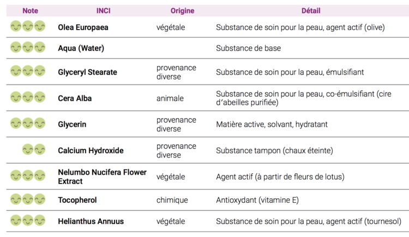Click the smiley rating icons beside Glyceryl Stearate
Image resolution: width=409 pixels, height=237 pixels.
(x=28, y=71)
